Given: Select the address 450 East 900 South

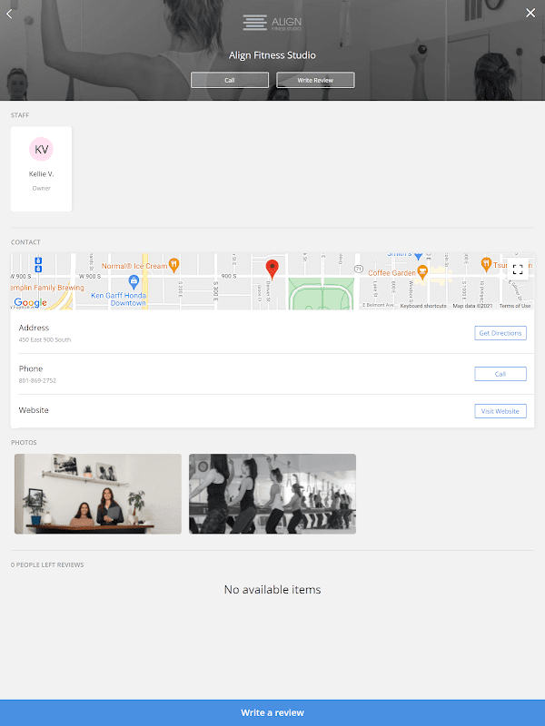Looking at the screenshot, I should [45, 339].
